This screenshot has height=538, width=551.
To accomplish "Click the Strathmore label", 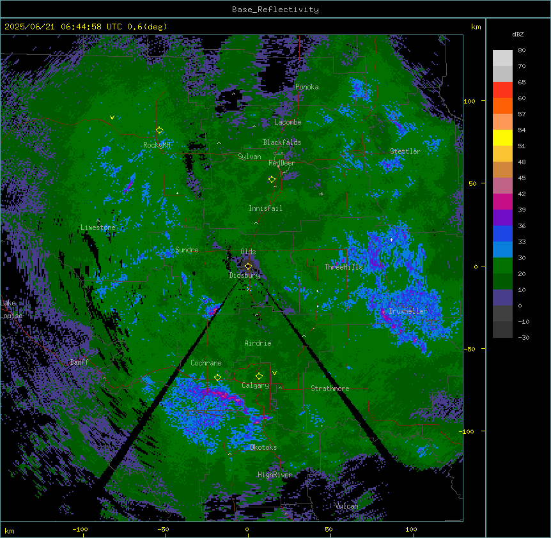I will tap(330, 388).
